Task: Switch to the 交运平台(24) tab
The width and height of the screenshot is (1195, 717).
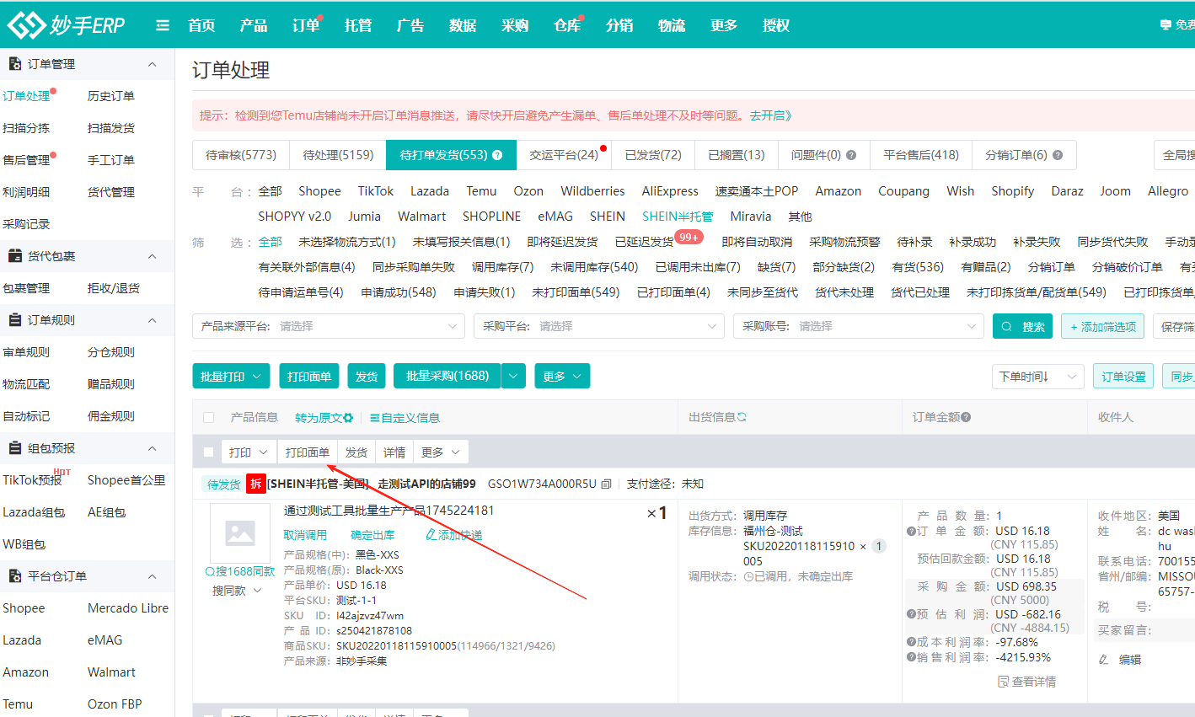Action: coord(564,155)
